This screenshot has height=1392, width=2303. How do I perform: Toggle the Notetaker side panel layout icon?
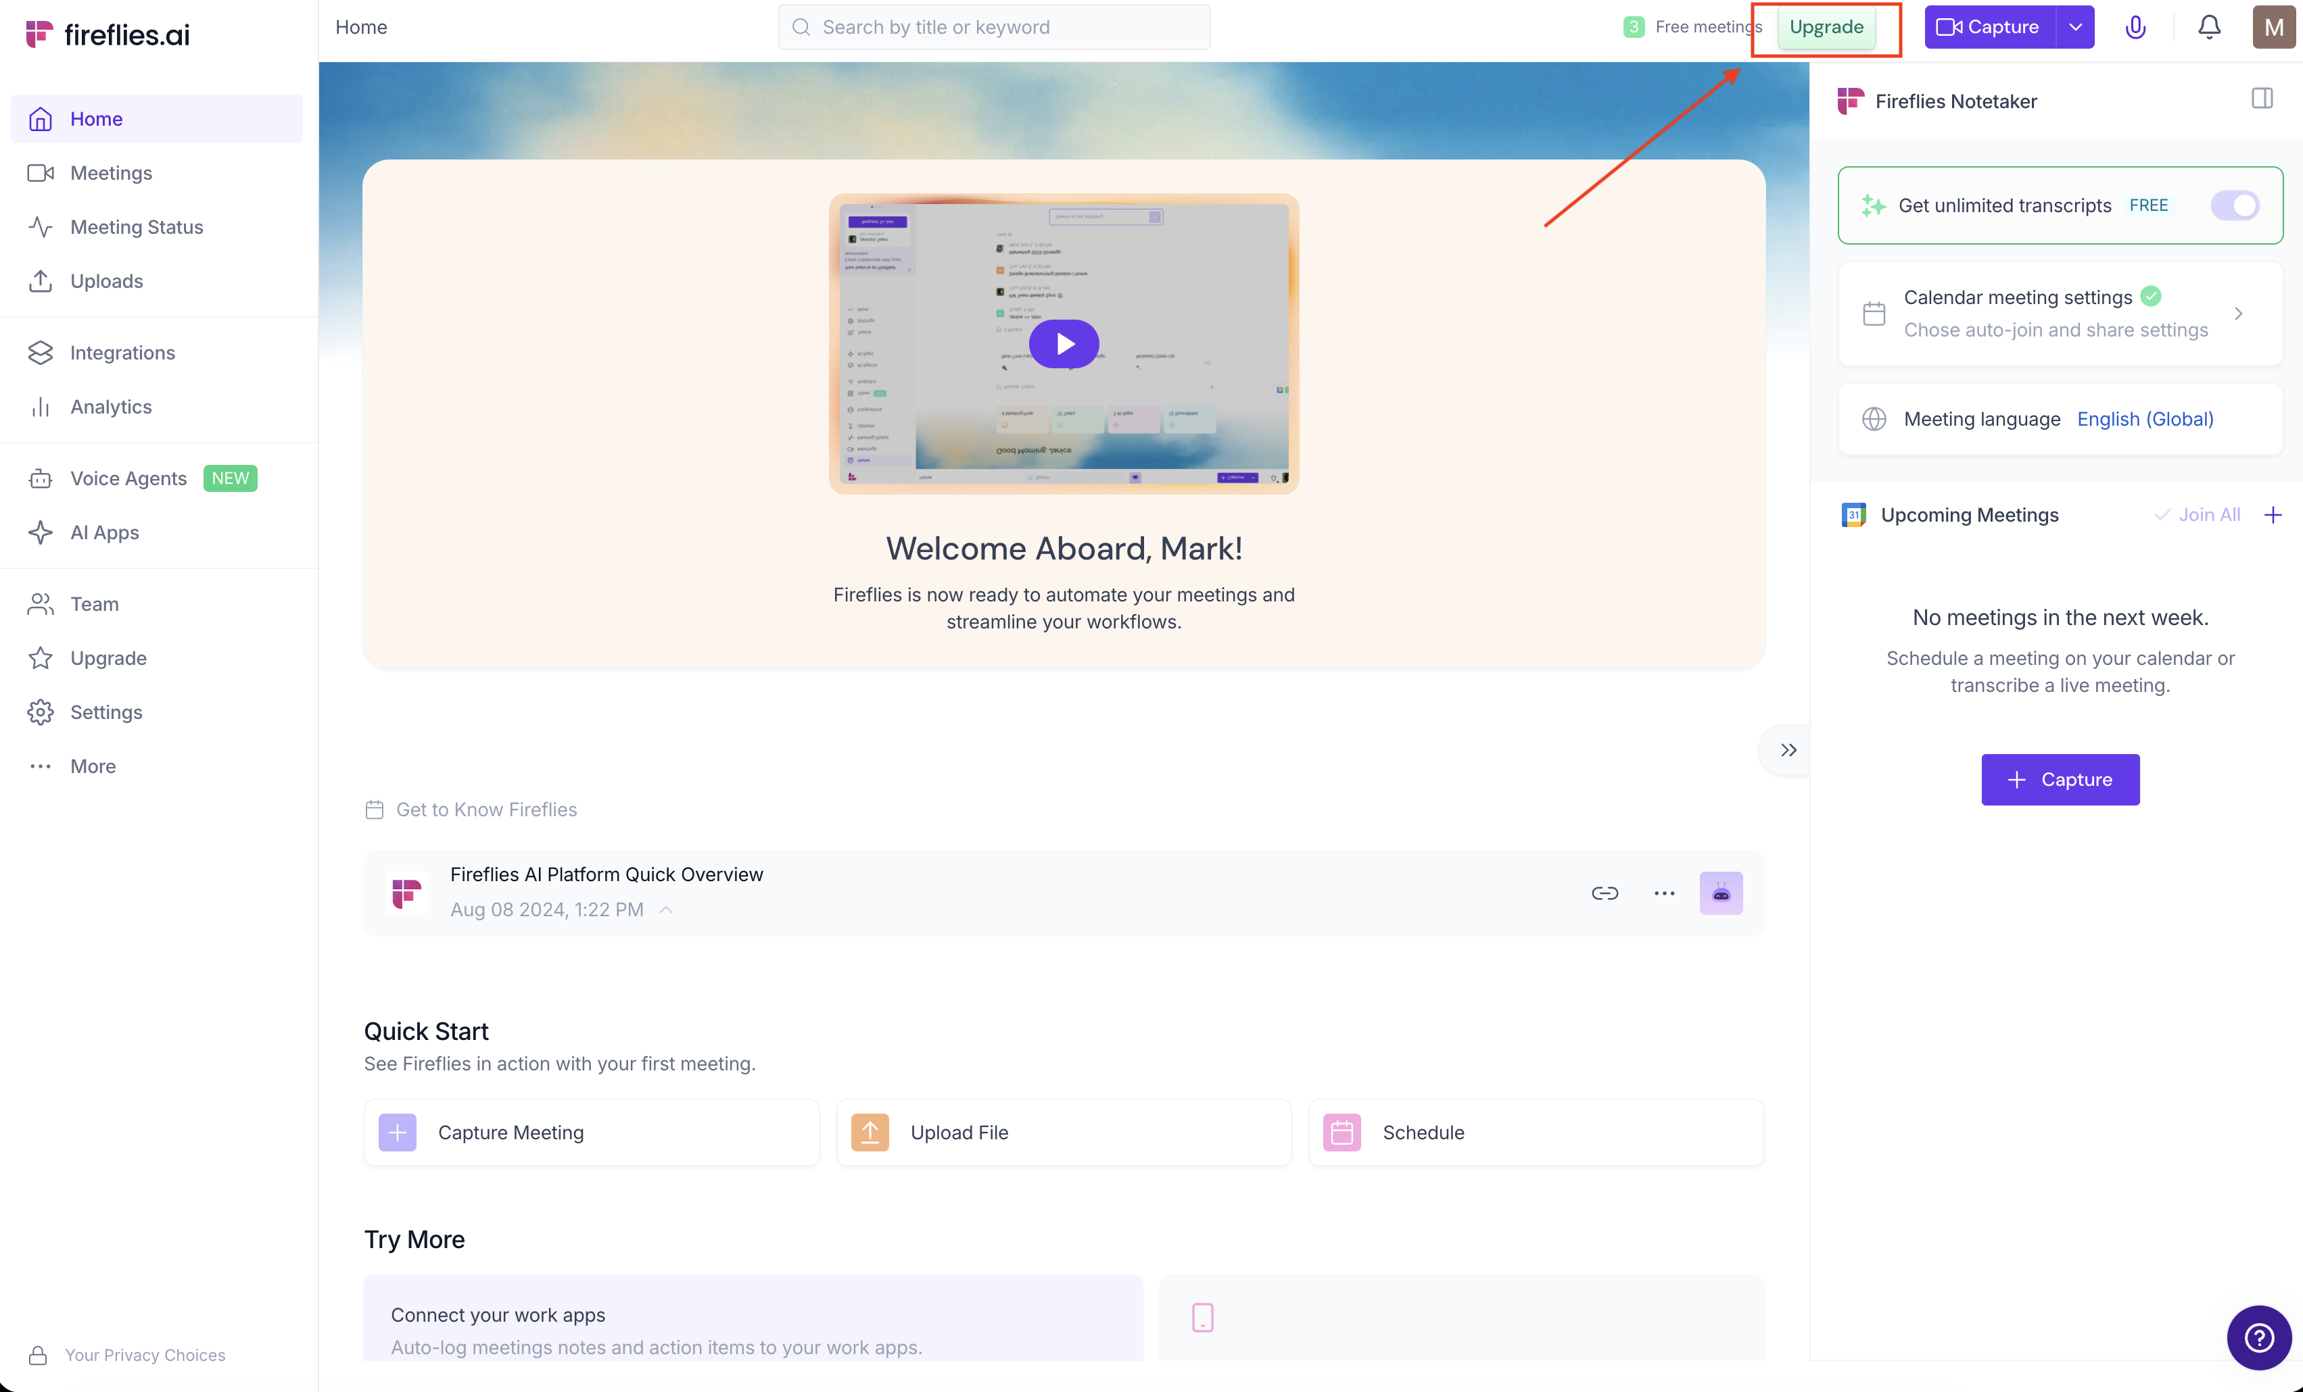[x=2262, y=99]
